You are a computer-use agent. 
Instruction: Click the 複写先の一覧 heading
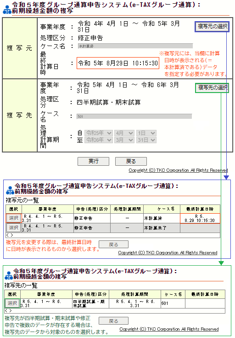pos(21,286)
